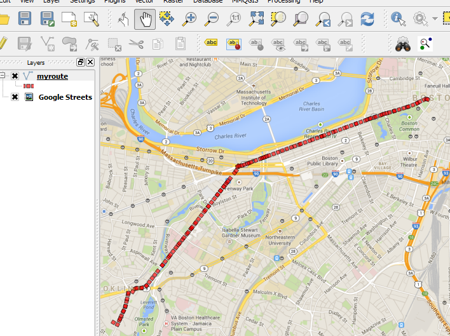Image resolution: width=450 pixels, height=336 pixels.
Task: Click the Refresh map icon
Action: click(367, 19)
